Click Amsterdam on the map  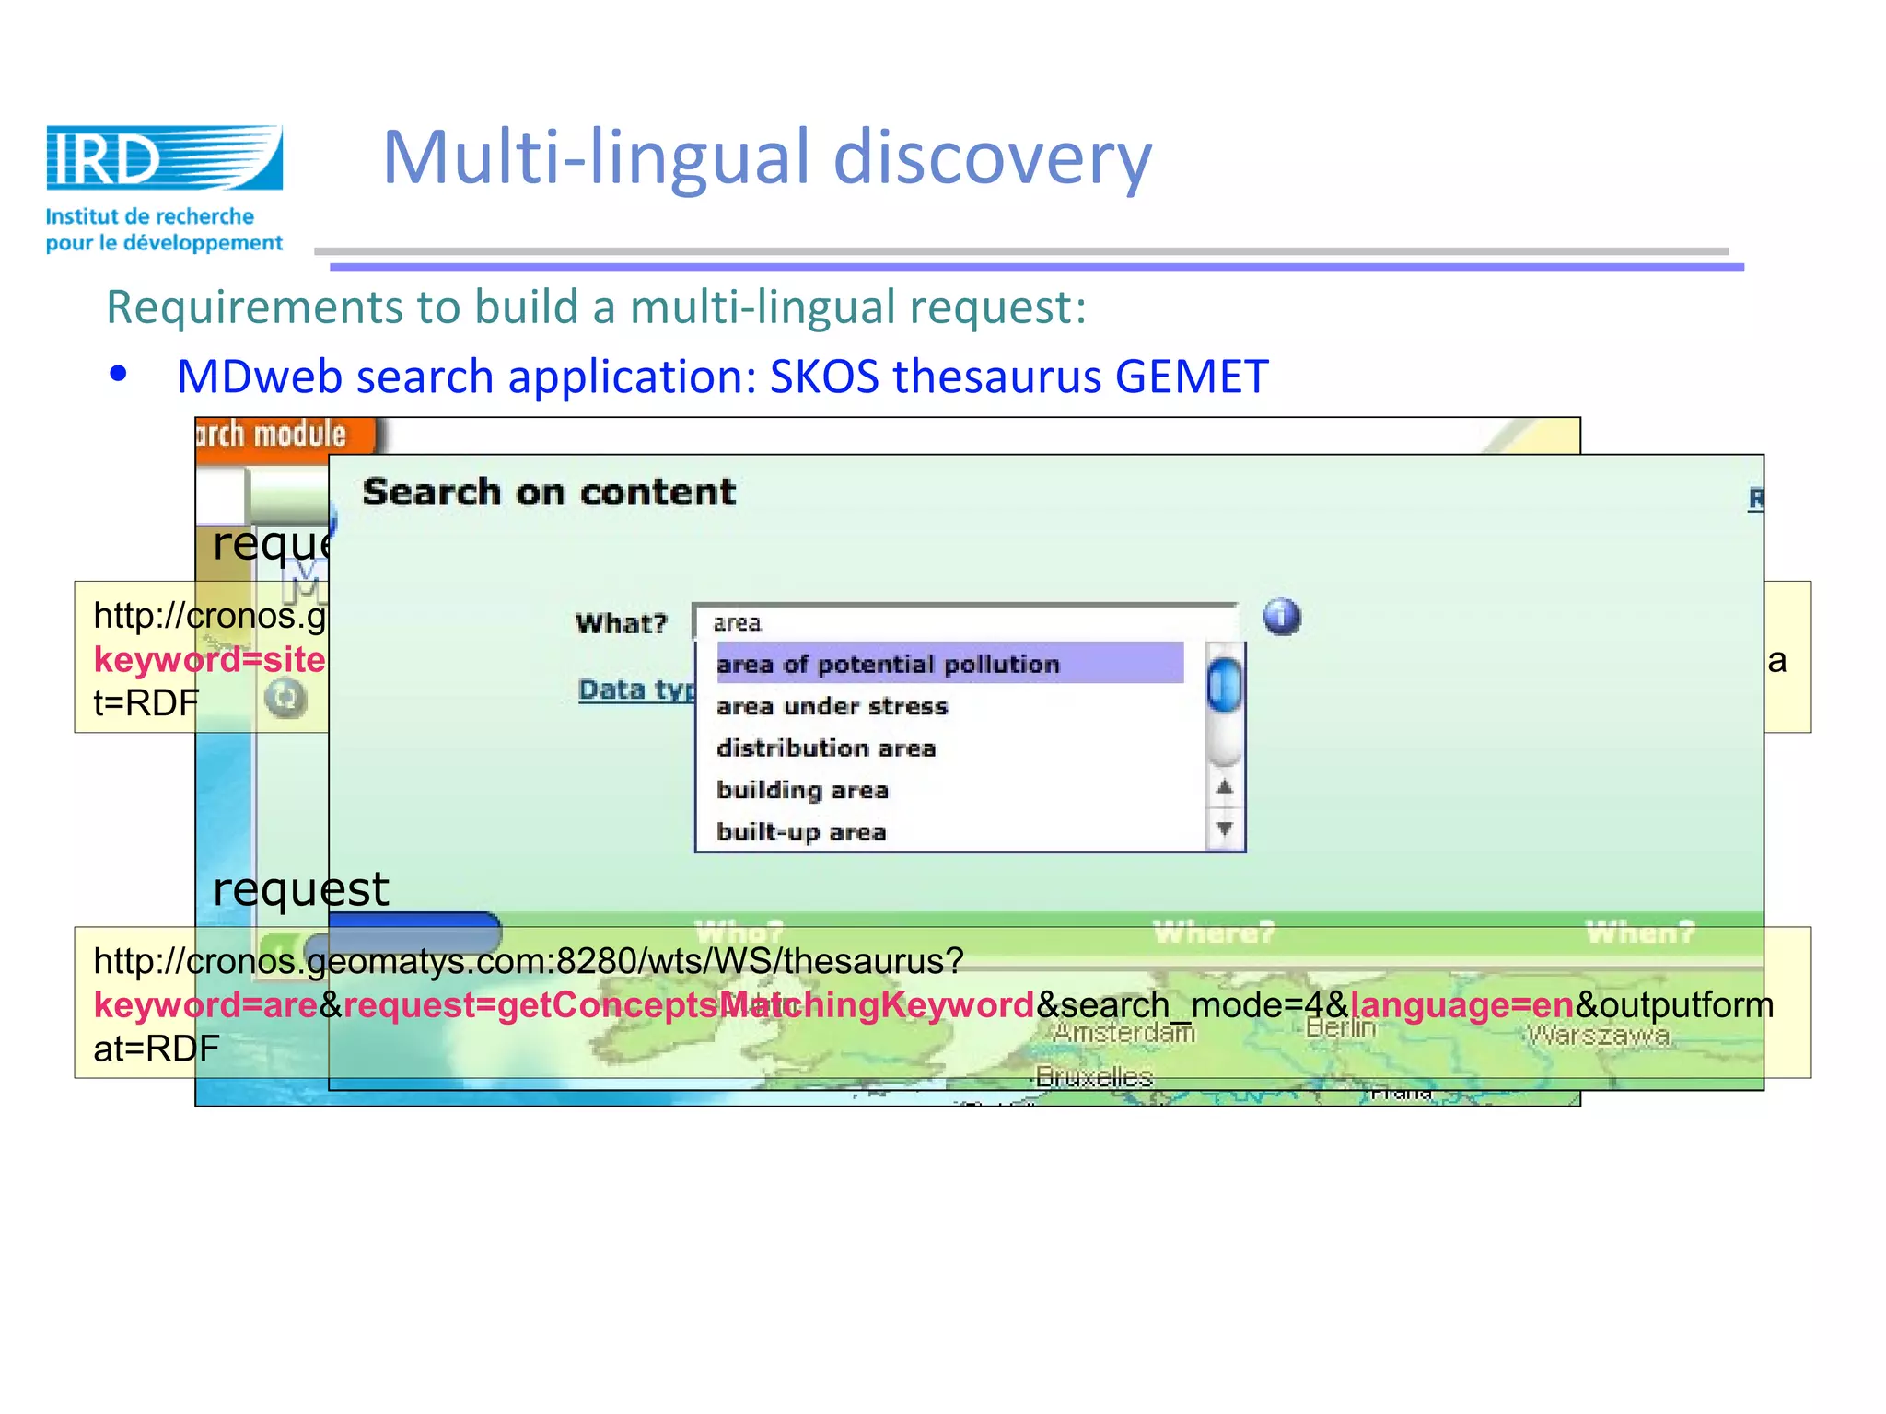1123,1033
